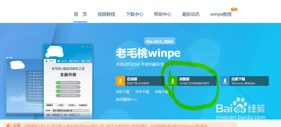
Task: Select the 常用软件 tab in the tool preview
Action: 74,61
